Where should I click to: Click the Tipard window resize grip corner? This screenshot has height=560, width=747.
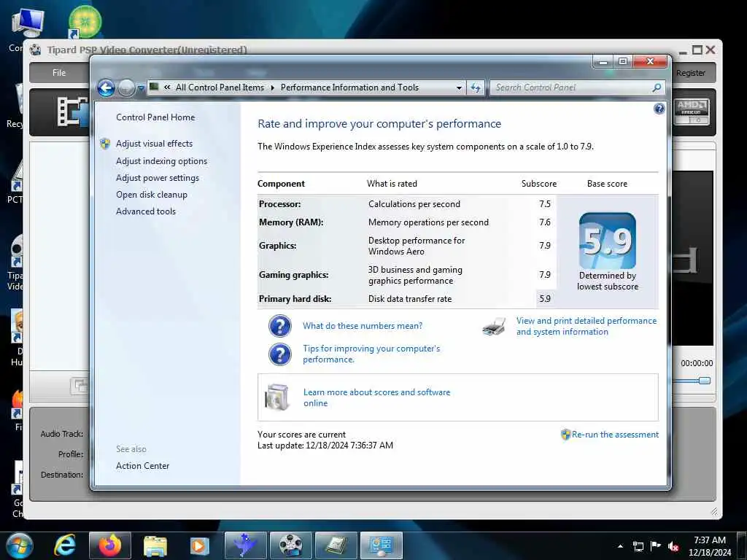713,512
